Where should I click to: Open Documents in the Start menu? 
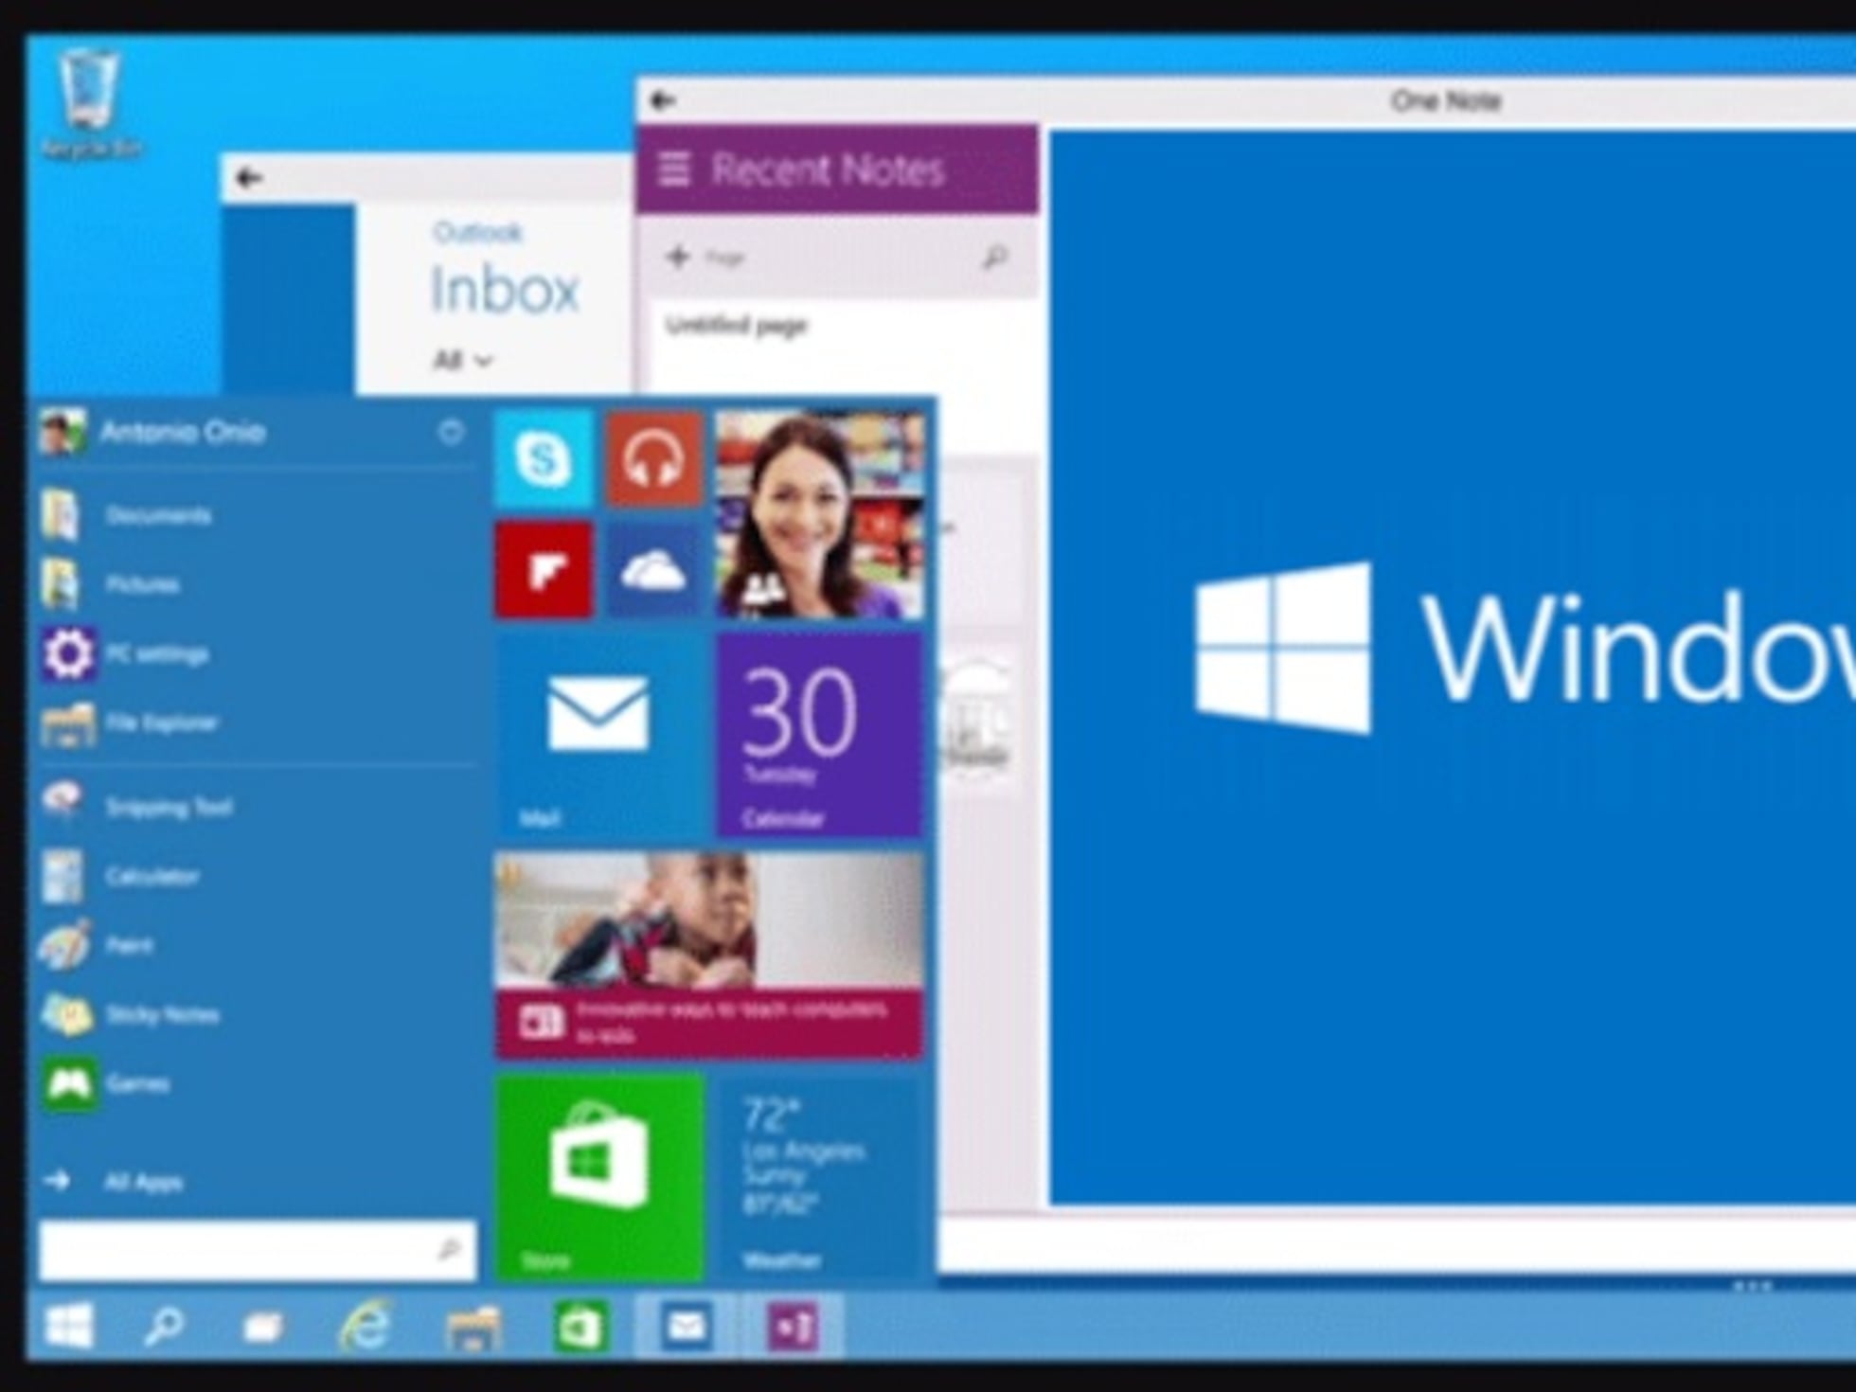[x=128, y=515]
